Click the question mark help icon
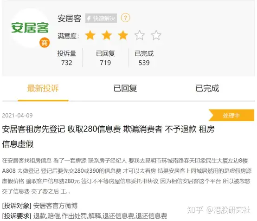 [x=125, y=18]
